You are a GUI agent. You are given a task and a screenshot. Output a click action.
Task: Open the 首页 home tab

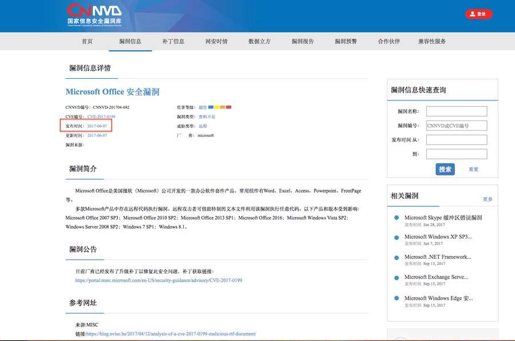(x=87, y=41)
